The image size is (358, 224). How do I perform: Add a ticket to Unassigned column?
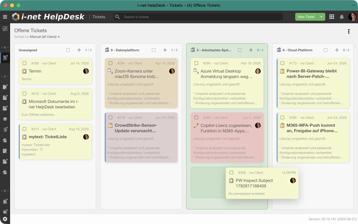(79, 50)
